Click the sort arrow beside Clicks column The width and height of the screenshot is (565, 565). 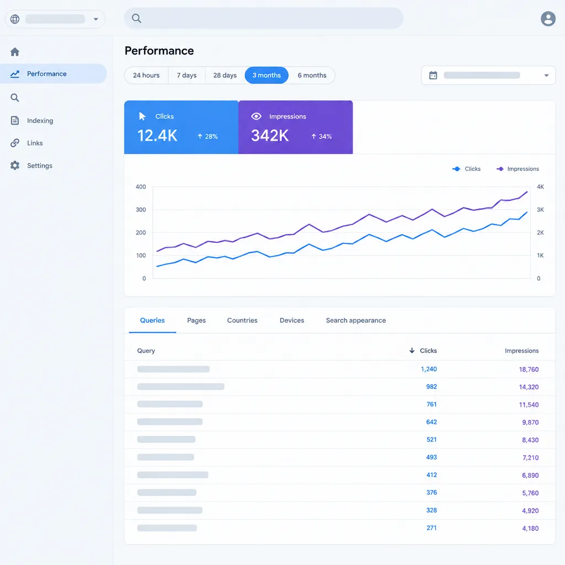point(412,350)
